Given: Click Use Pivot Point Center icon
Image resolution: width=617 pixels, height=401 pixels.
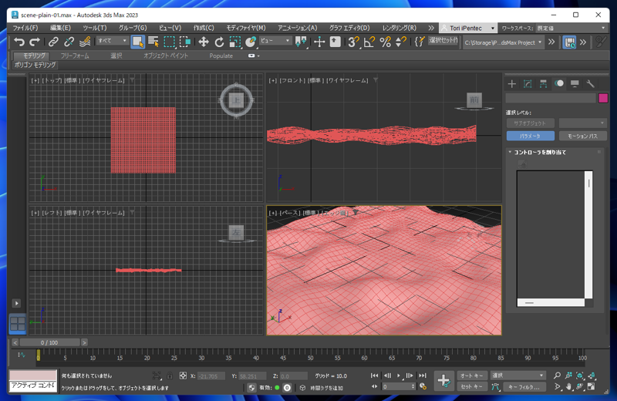Looking at the screenshot, I should coord(301,42).
